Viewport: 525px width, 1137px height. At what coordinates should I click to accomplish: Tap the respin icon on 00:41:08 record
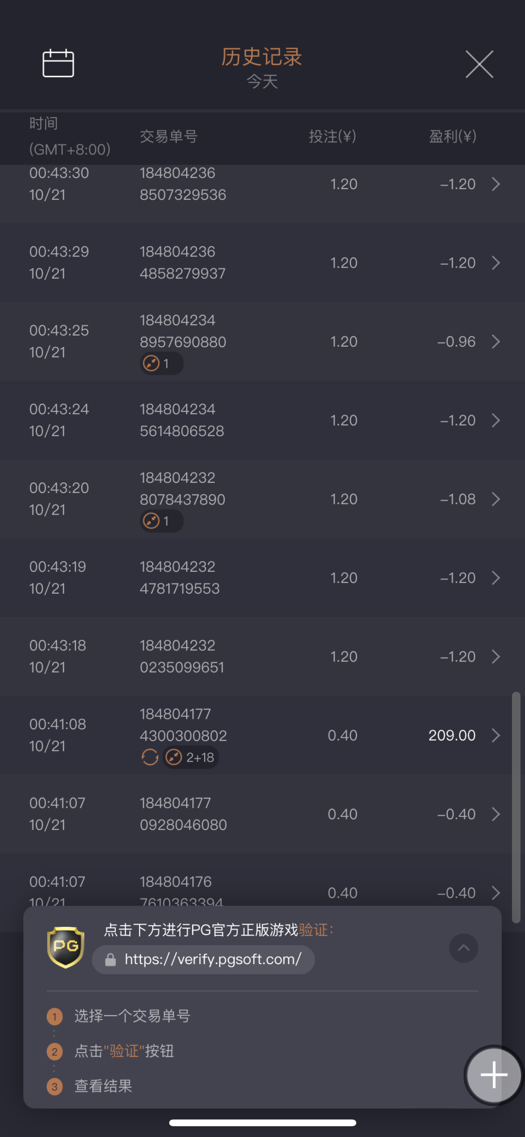[150, 757]
